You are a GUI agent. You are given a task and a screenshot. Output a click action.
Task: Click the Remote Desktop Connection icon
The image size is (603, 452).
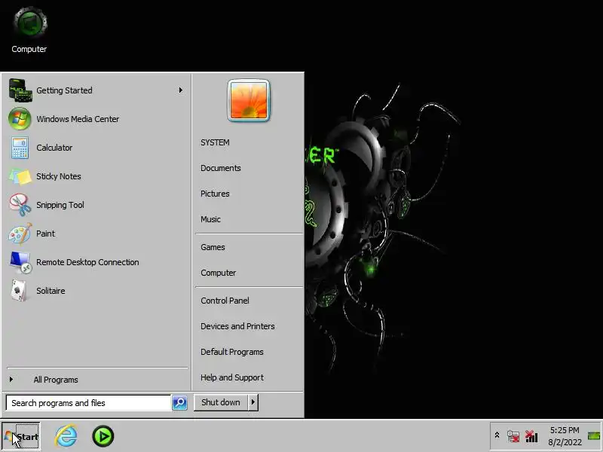[x=20, y=262]
